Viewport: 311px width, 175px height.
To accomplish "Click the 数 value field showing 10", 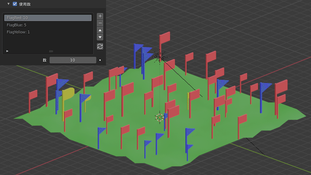I will (x=73, y=60).
